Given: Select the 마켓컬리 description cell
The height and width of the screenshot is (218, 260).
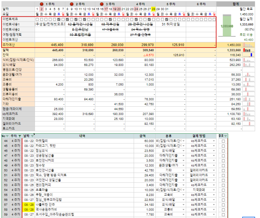Looking at the screenshot, I should point(84,141).
